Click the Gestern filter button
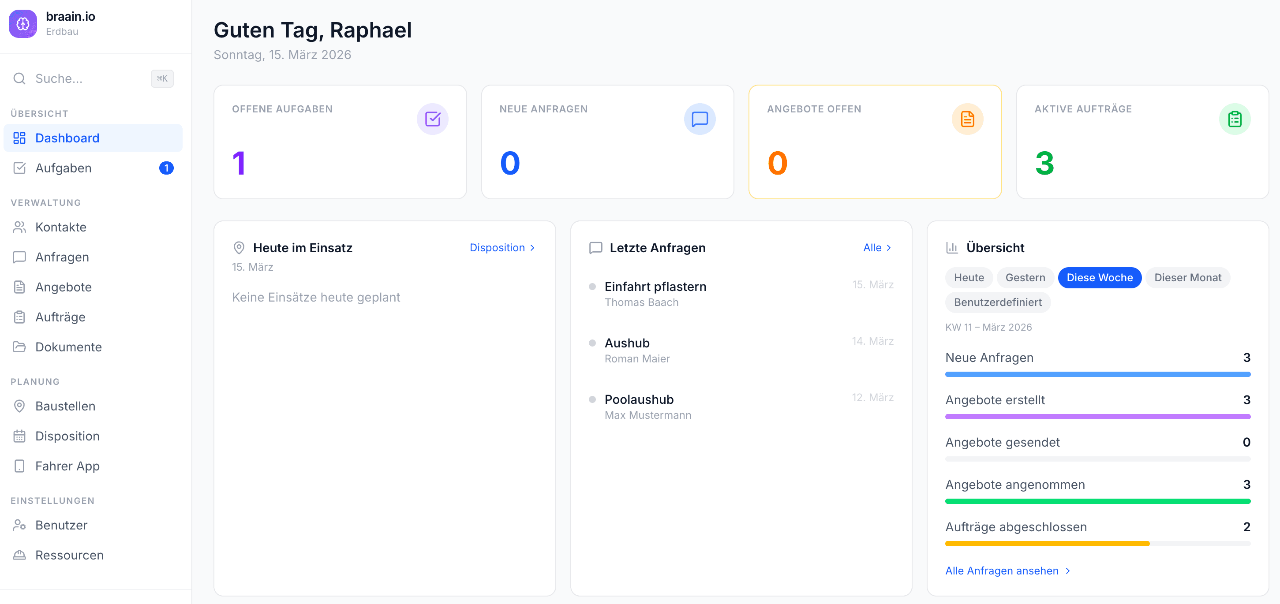1280x604 pixels. [x=1025, y=278]
